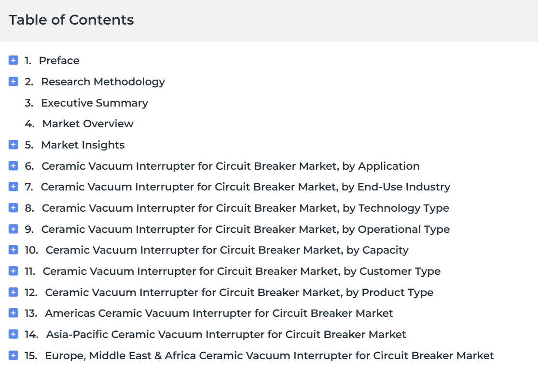Click plus icon beside by Customer Type

13,271
